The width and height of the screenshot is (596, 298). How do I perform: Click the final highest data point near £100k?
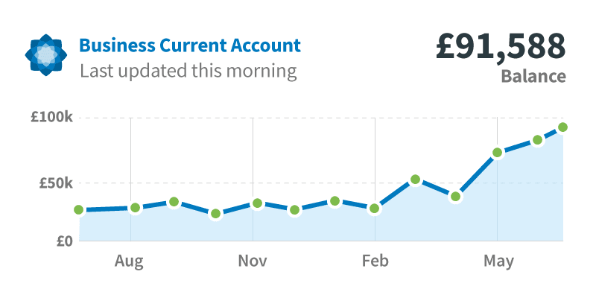point(563,127)
